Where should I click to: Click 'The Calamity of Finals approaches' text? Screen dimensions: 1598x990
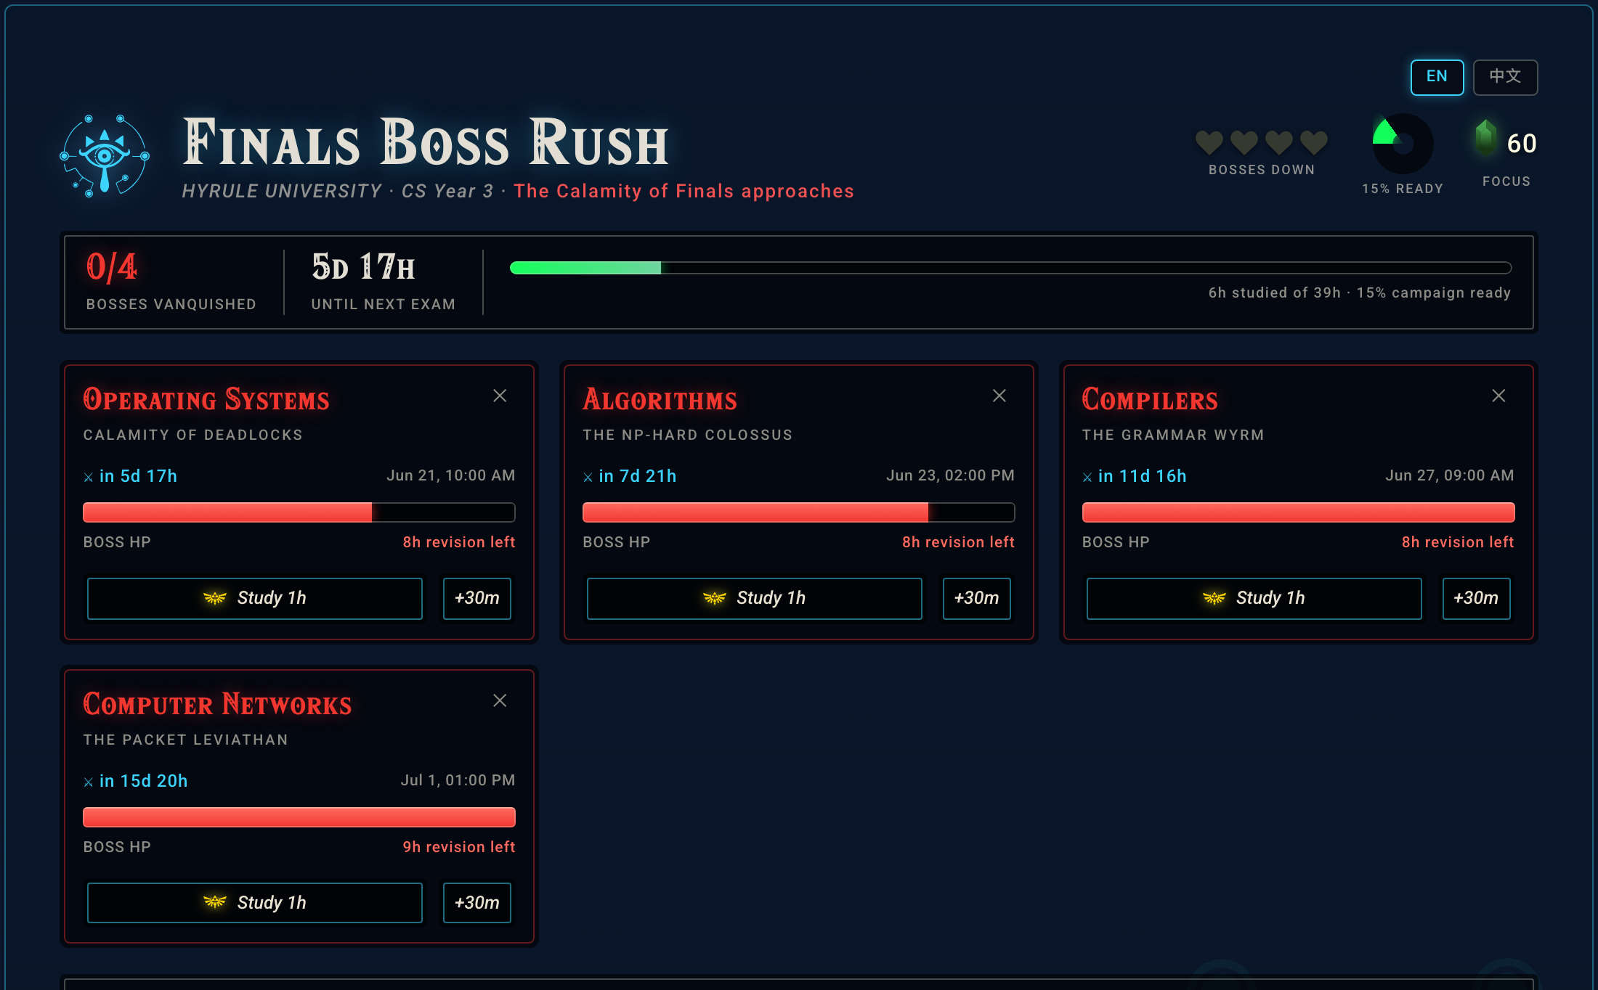pos(684,191)
